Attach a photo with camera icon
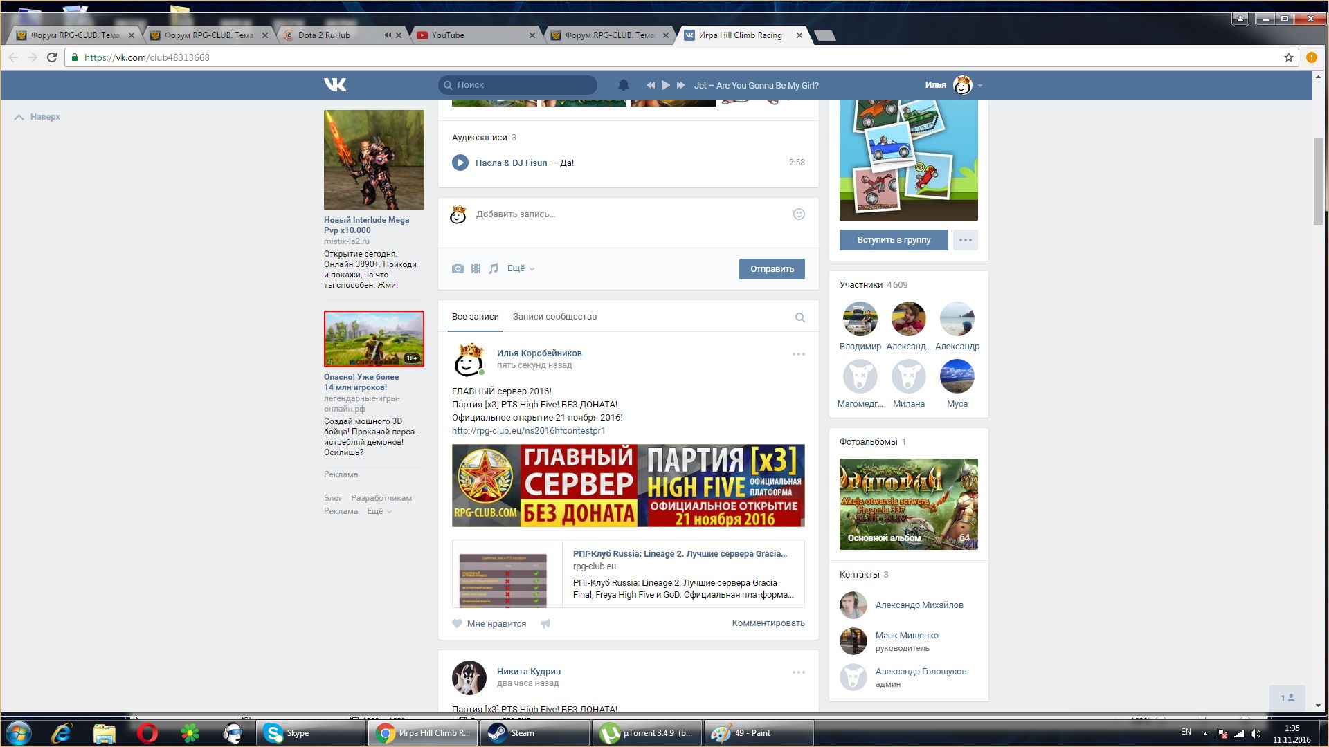The image size is (1329, 747). [x=458, y=268]
